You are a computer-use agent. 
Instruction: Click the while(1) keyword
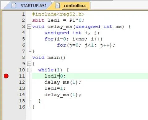(46, 70)
